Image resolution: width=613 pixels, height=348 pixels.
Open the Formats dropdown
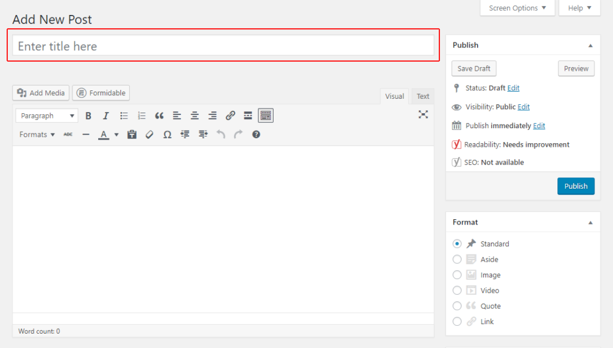(36, 134)
